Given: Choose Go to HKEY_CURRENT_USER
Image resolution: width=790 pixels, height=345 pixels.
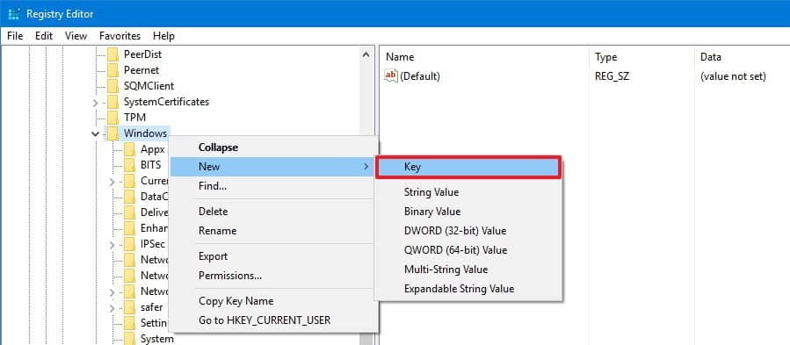Looking at the screenshot, I should [x=273, y=320].
